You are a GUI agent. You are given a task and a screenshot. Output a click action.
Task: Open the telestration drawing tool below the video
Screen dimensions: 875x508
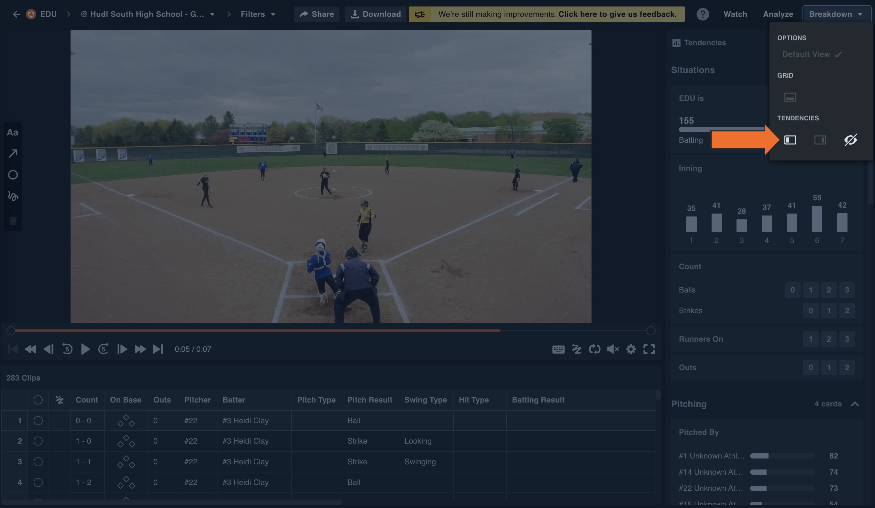tap(577, 349)
